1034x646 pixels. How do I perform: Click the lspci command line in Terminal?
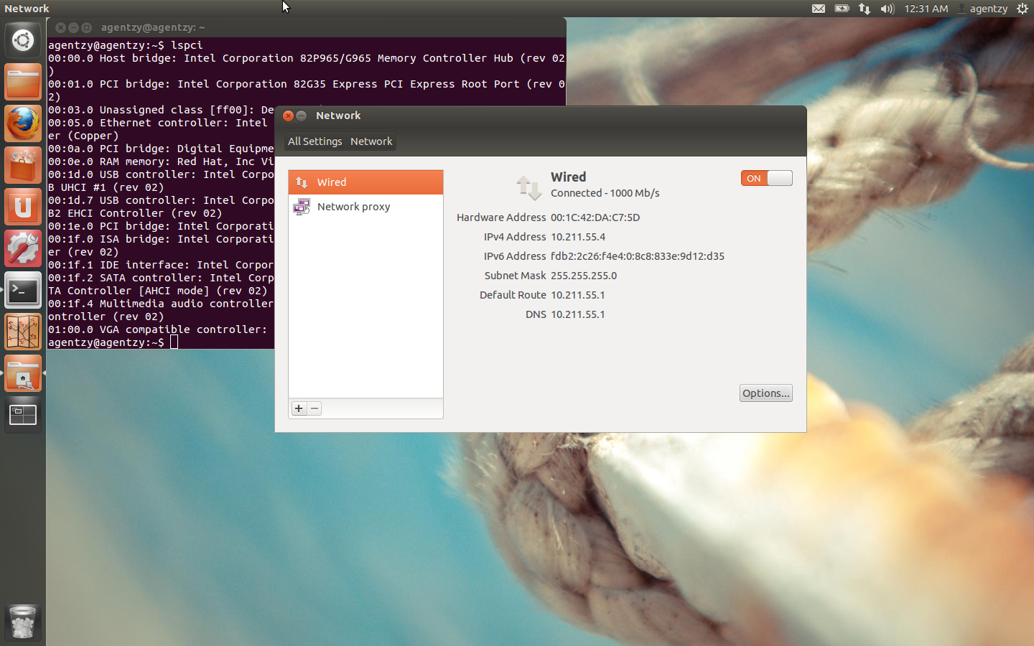pos(126,45)
